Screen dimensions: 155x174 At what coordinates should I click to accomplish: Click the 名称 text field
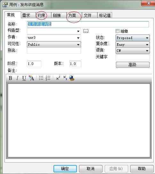coord(88,24)
